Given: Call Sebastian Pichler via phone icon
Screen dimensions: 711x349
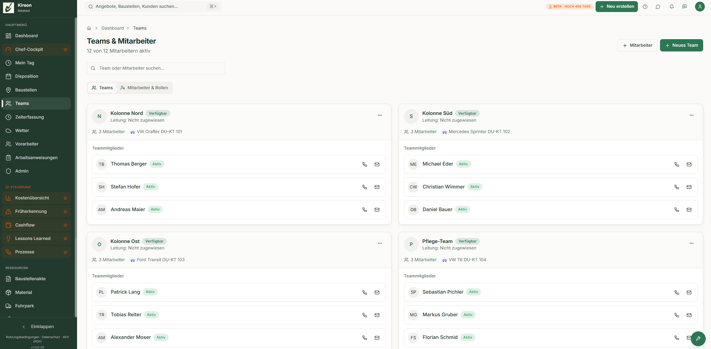Looking at the screenshot, I should (677, 293).
